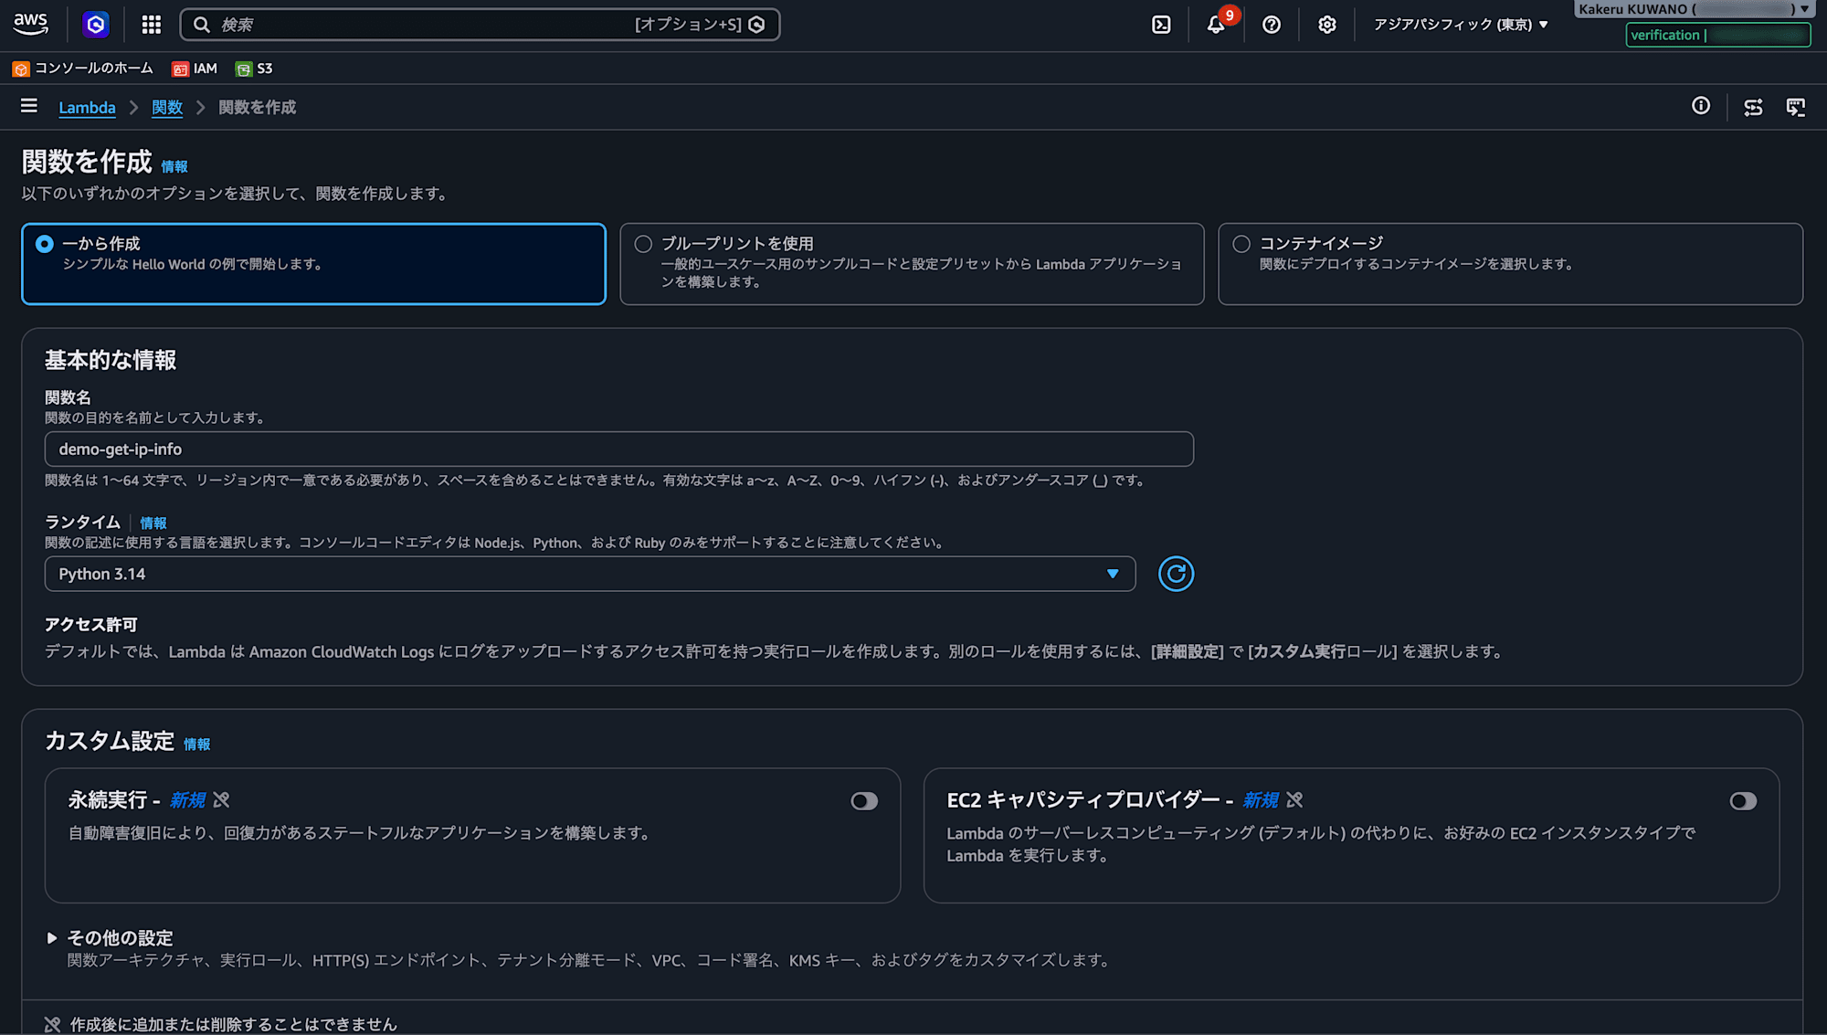This screenshot has width=1827, height=1035.
Task: Open the 情報 link next to カスタム設定
Action: (x=196, y=745)
